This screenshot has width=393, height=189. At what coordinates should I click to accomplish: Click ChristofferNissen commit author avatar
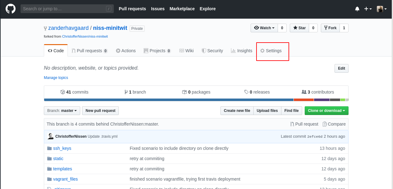(50, 136)
